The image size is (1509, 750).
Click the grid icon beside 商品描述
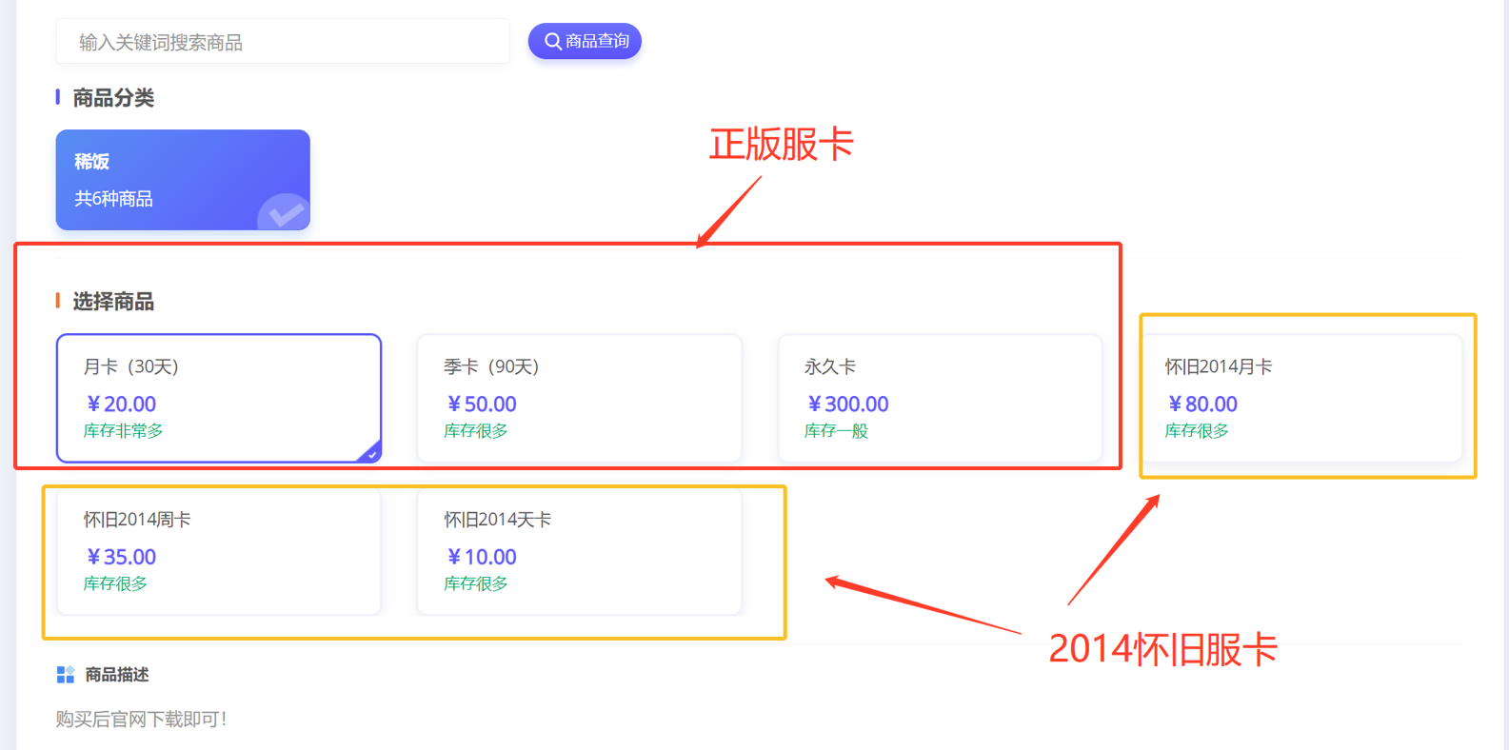[65, 675]
